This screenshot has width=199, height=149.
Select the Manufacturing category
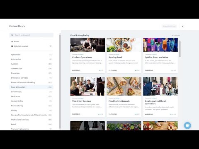pos(31,106)
